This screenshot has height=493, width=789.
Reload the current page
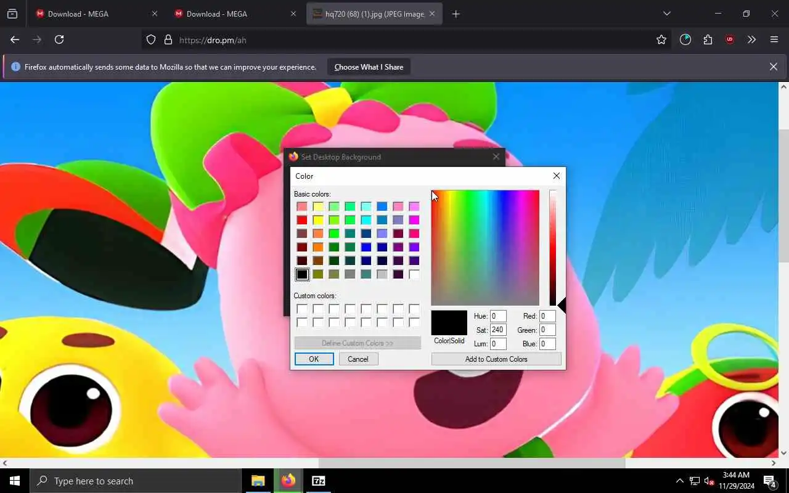click(x=59, y=39)
